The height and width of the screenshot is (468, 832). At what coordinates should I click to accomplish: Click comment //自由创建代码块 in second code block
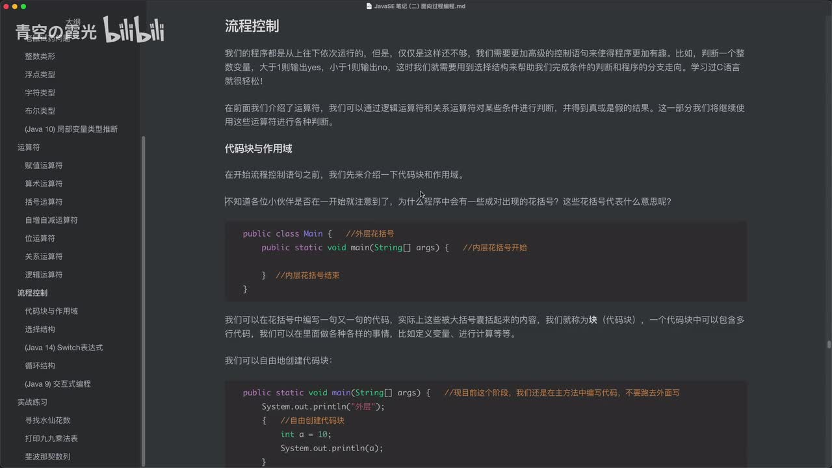312,421
